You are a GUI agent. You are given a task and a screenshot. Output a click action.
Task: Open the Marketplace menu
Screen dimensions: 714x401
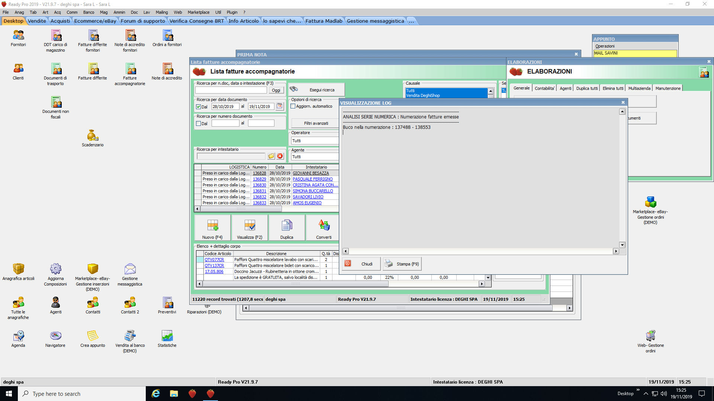(x=199, y=12)
